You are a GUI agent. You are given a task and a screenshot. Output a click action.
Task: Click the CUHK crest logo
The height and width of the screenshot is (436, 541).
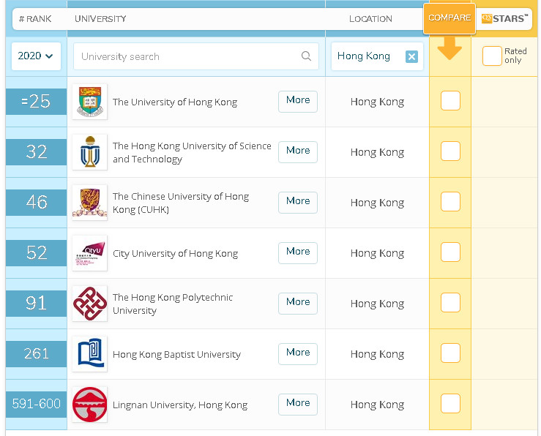(90, 203)
